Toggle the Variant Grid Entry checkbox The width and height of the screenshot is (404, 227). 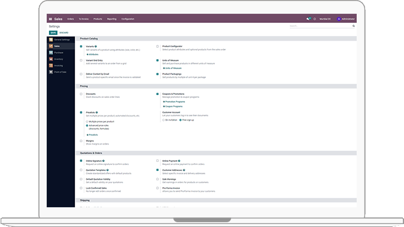pos(81,60)
